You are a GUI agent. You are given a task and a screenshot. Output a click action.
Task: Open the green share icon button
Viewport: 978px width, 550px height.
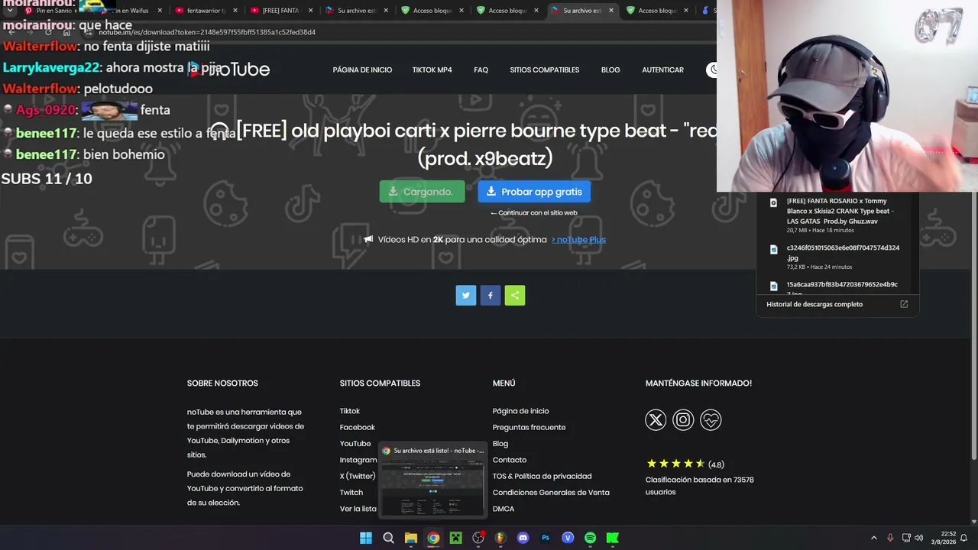[515, 296]
